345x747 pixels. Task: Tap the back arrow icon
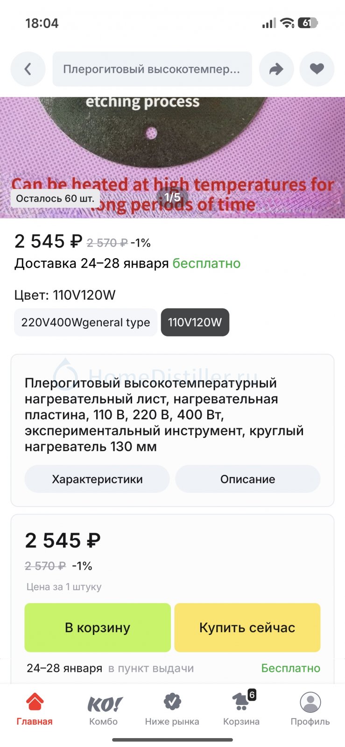point(28,69)
